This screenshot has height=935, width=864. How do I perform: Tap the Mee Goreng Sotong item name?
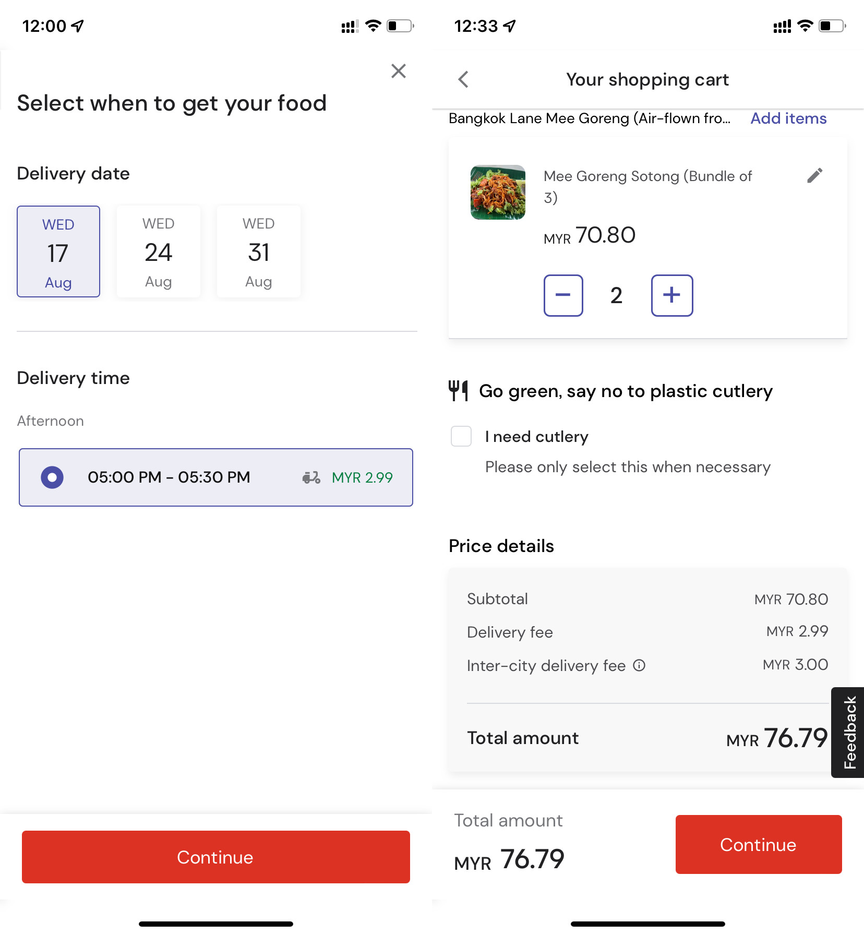[x=647, y=186]
